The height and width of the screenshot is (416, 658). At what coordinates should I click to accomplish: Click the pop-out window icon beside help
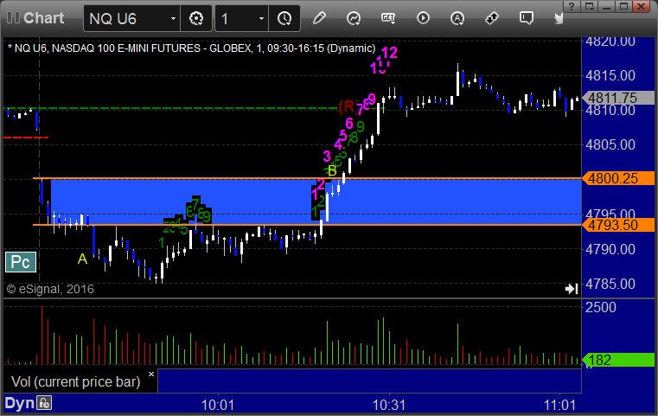pos(589,6)
